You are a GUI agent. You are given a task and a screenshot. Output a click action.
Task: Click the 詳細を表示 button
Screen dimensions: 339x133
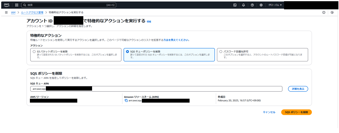click(298, 89)
